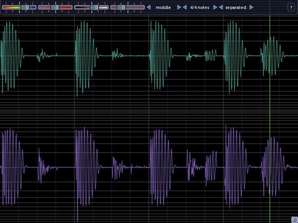Click left arrow beside middle
Image resolution: width=298 pixels, height=223 pixels.
(149, 7)
